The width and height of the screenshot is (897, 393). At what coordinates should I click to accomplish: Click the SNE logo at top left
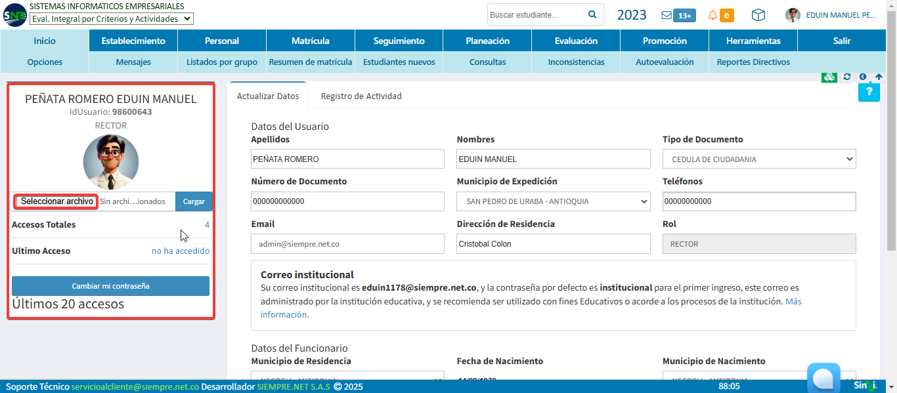(14, 14)
